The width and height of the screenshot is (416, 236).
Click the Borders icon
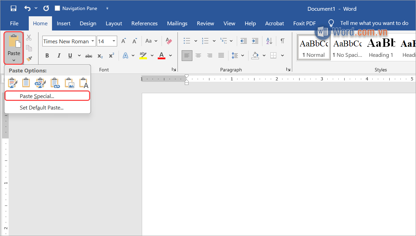[x=274, y=55]
